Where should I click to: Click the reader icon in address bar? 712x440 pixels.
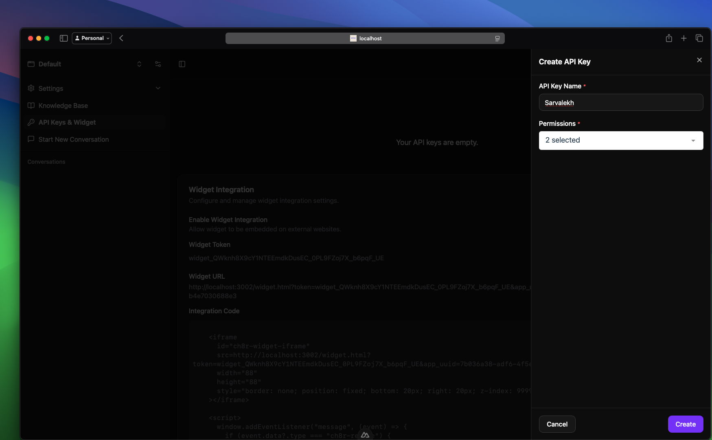point(497,38)
